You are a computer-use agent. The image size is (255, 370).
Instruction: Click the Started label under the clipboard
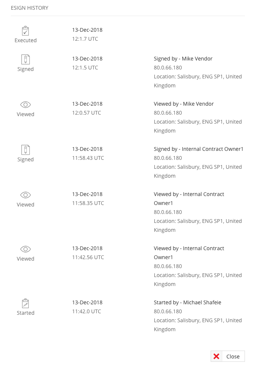(x=25, y=313)
